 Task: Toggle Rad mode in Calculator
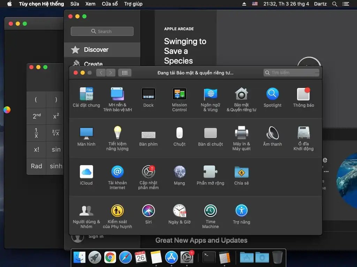(x=36, y=166)
